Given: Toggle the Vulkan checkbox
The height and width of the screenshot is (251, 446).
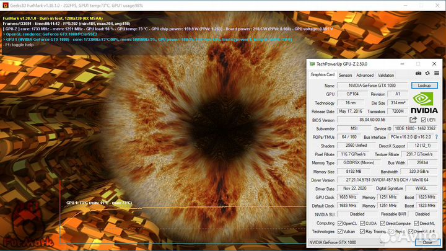Looking at the screenshot, I should coord(341,231).
